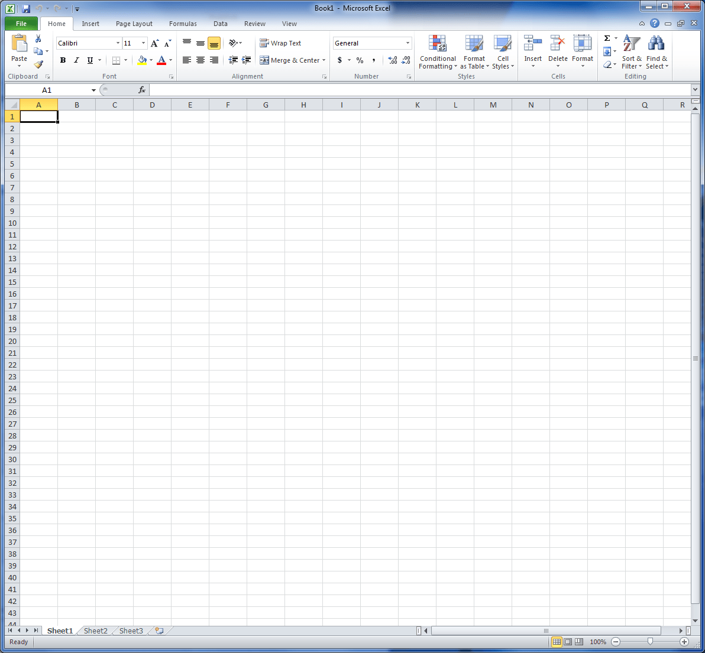This screenshot has width=705, height=653.
Task: Expand Merge & Center options arrow
Action: pos(324,60)
